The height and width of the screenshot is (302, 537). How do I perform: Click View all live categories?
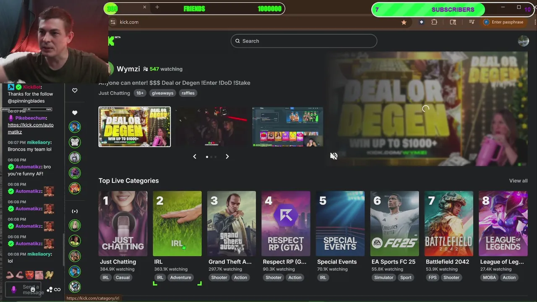(x=518, y=181)
